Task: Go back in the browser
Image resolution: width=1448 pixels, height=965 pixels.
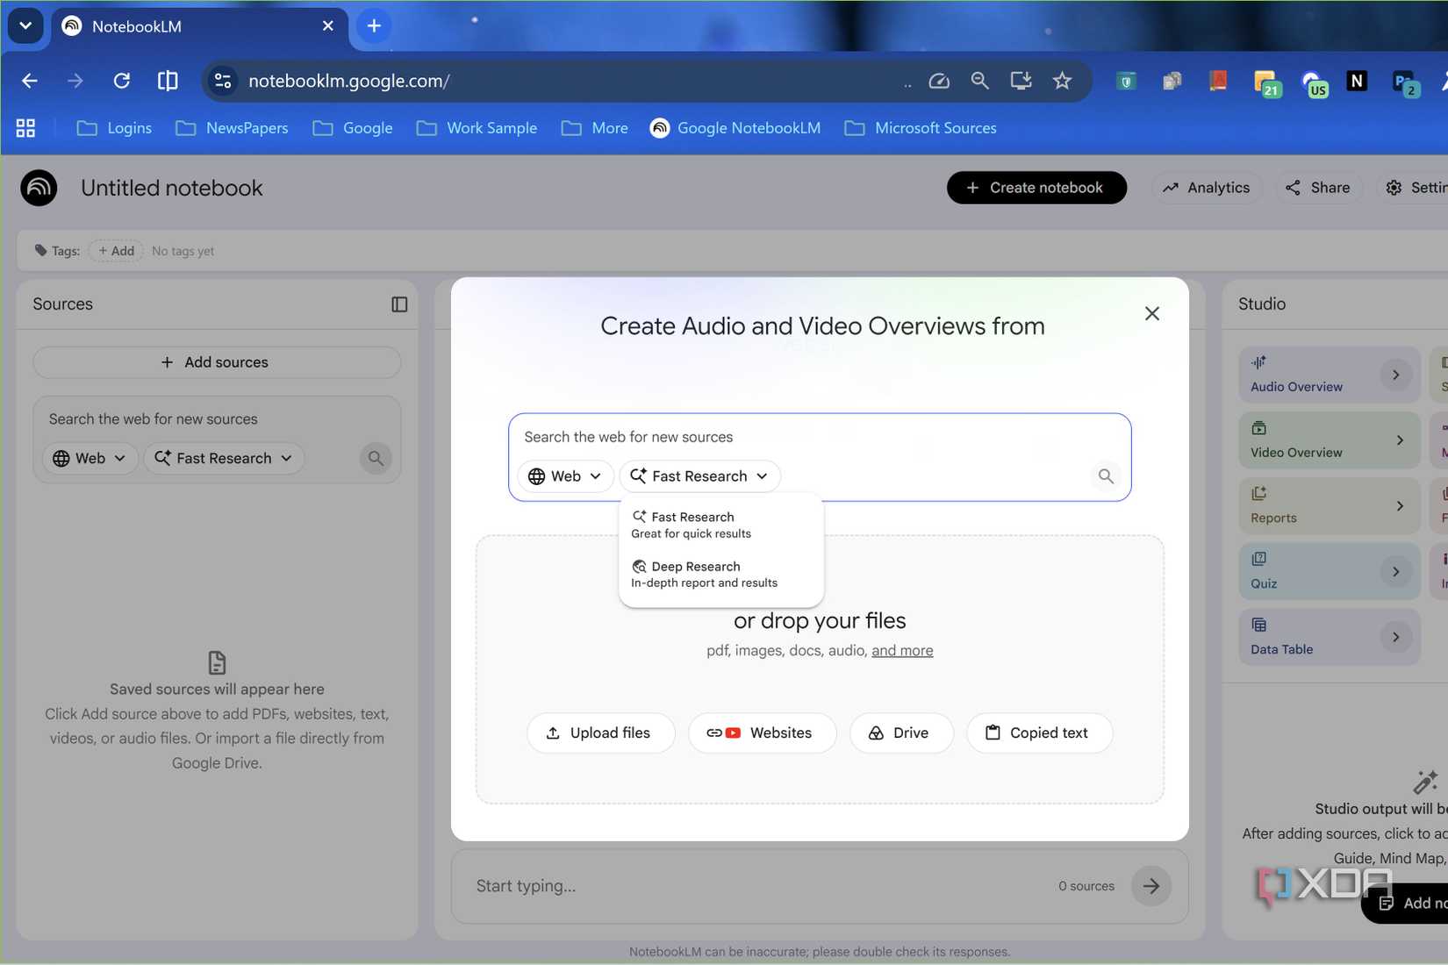Action: [30, 81]
